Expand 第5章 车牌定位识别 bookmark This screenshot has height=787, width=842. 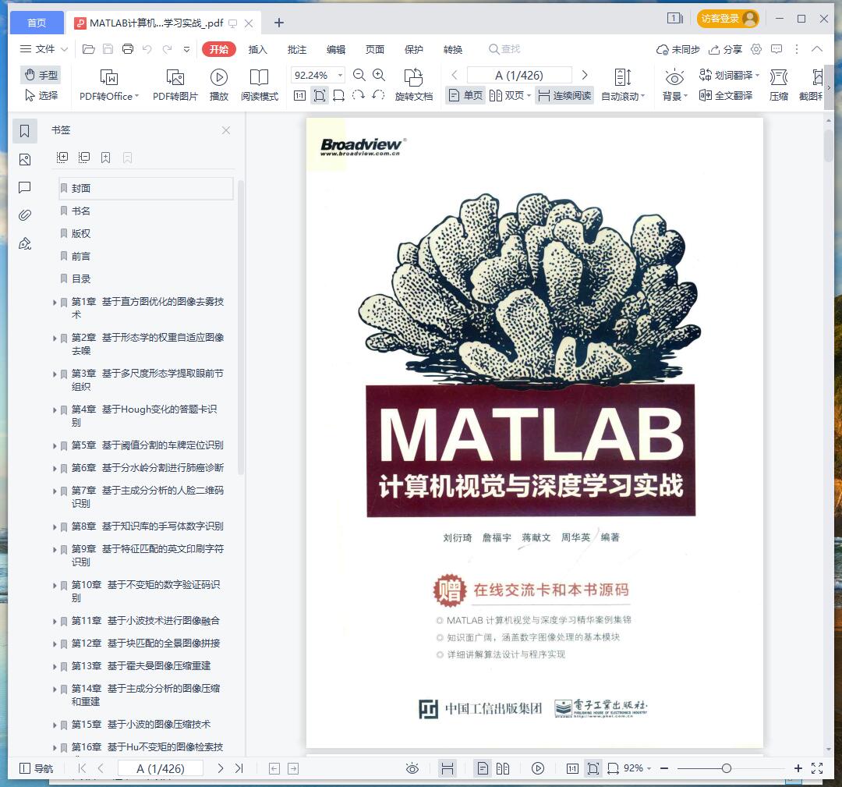(55, 446)
